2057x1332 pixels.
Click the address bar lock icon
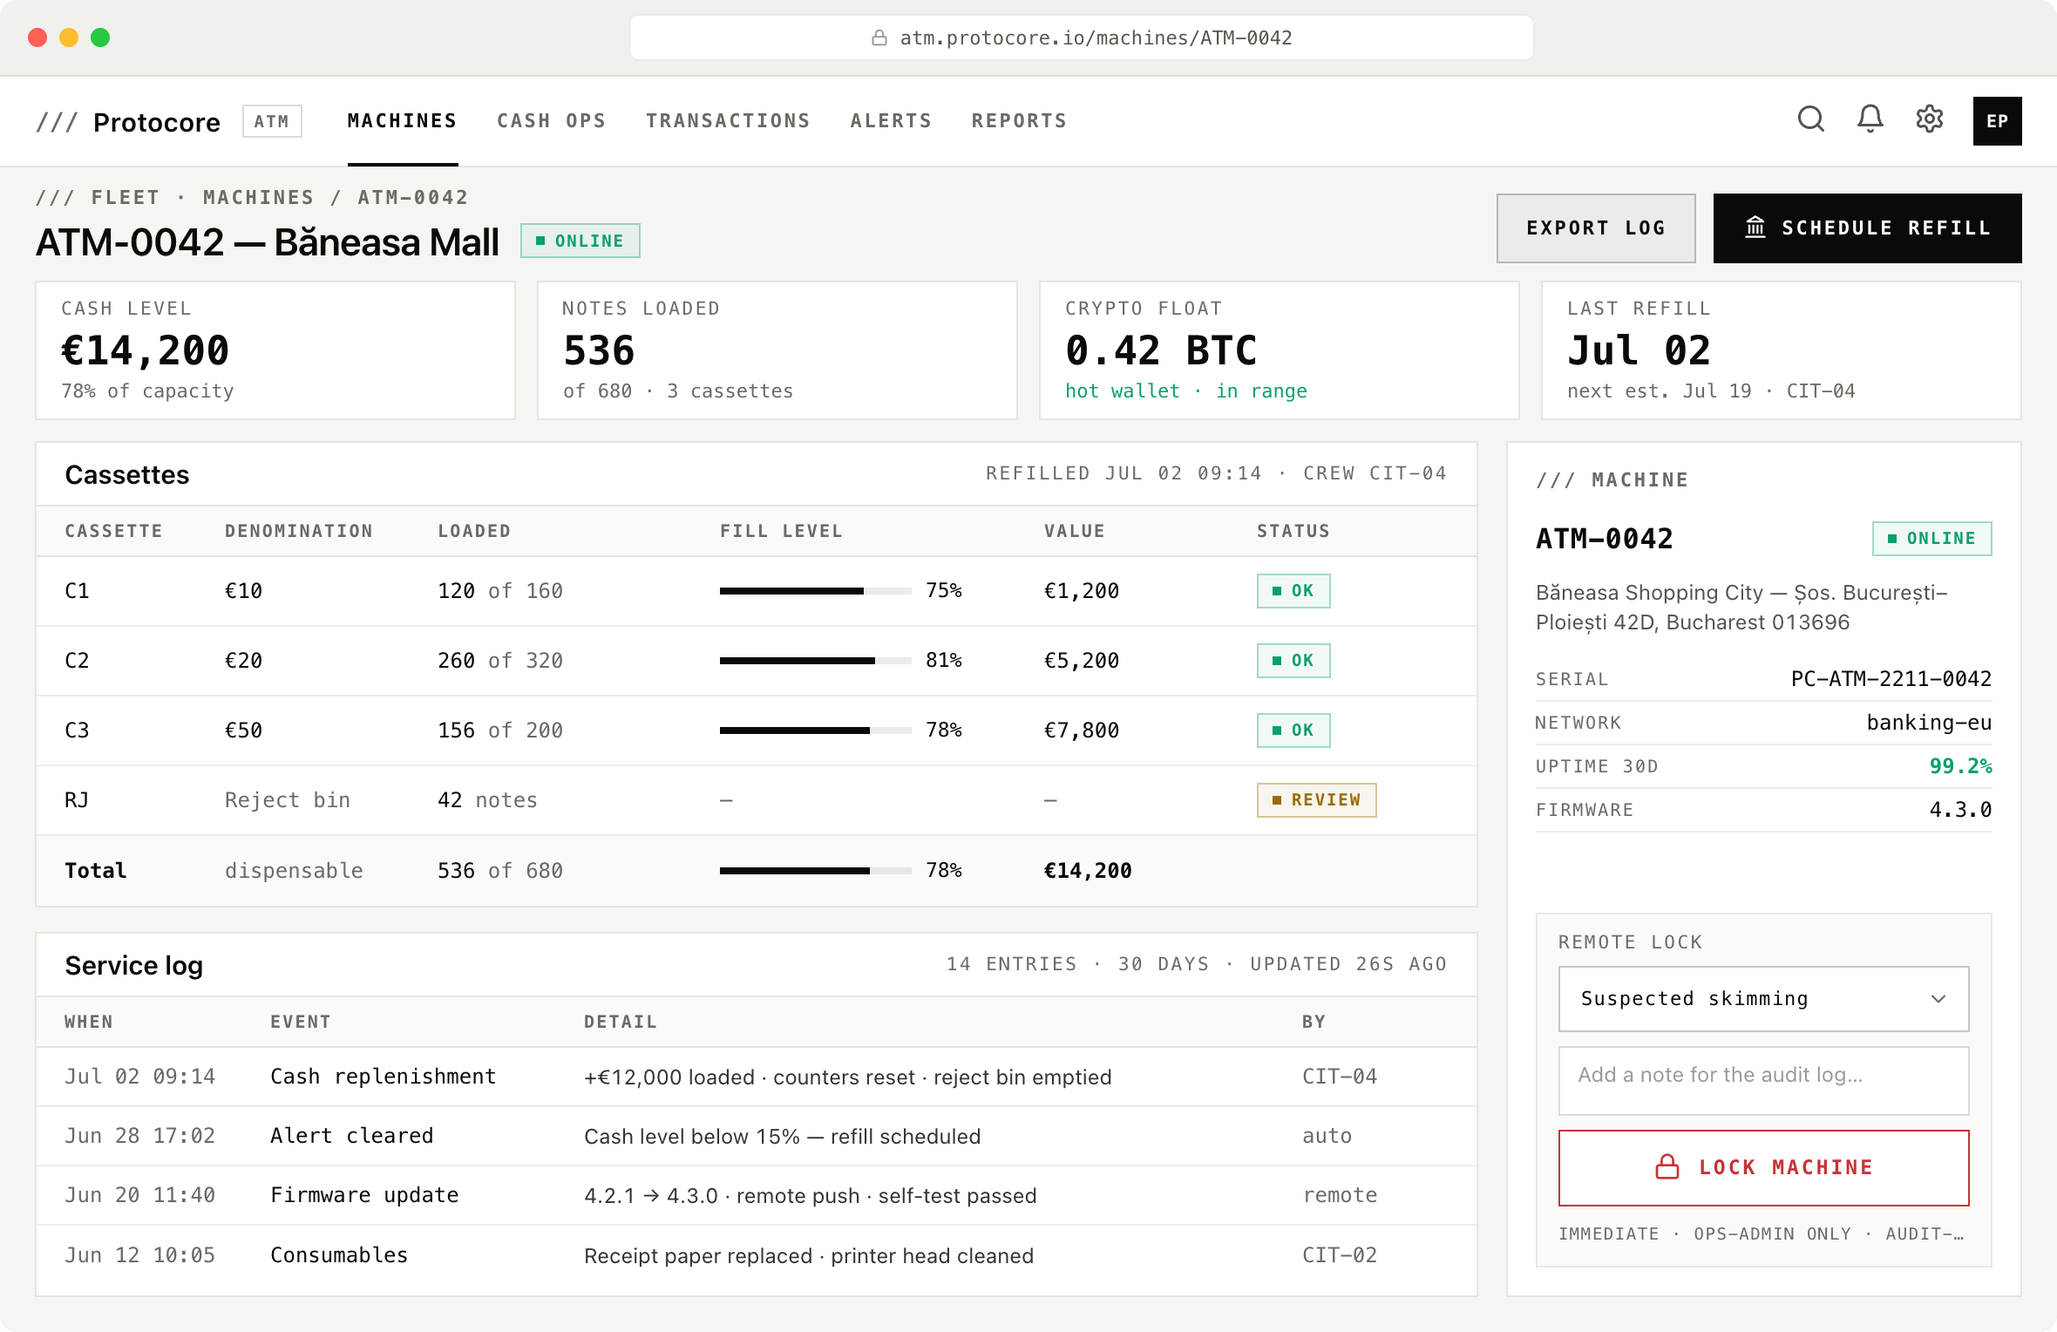[x=879, y=37]
